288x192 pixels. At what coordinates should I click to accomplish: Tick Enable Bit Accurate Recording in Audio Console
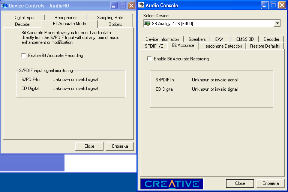[149, 58]
